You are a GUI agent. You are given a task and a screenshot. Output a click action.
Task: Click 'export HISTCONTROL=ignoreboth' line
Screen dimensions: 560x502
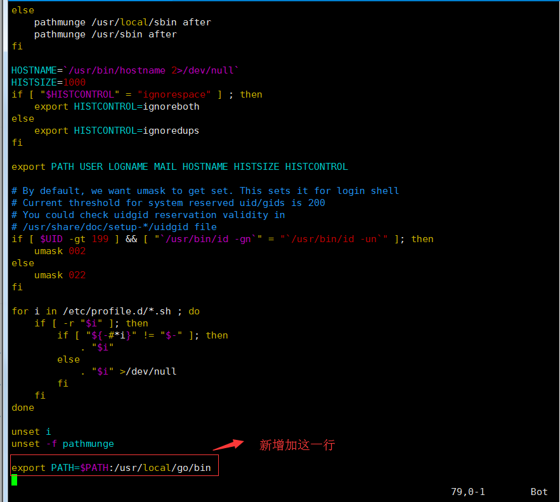point(117,106)
